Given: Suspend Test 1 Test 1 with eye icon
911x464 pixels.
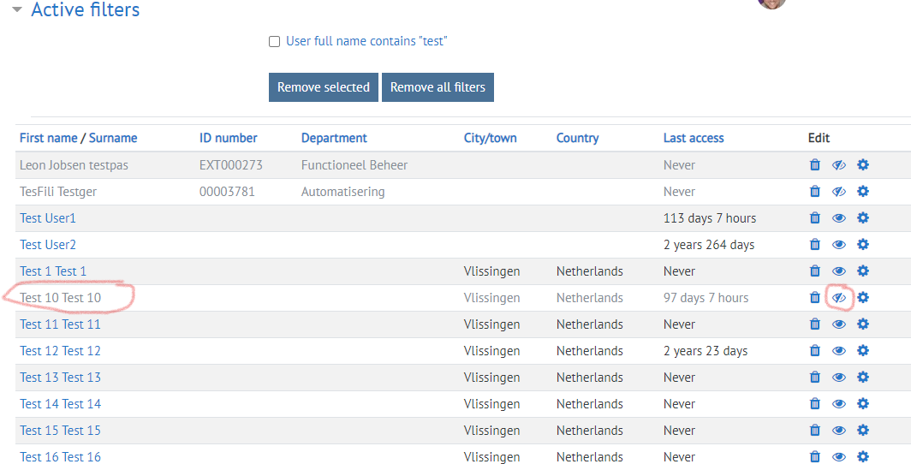Looking at the screenshot, I should point(838,271).
